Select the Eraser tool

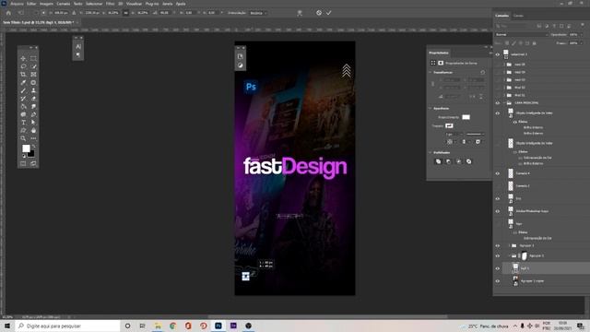(33, 99)
